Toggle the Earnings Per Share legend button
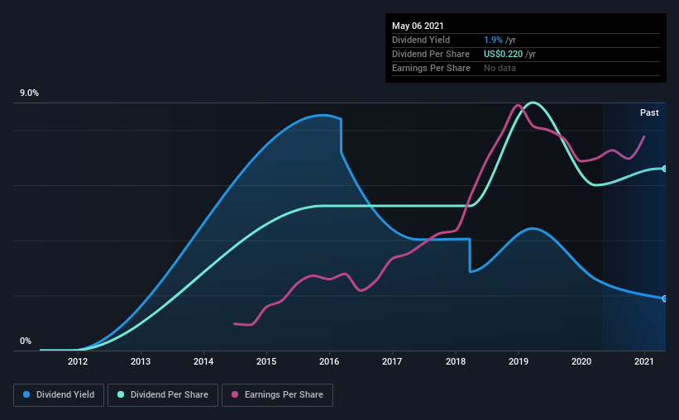This screenshot has height=420, width=679. (x=277, y=395)
